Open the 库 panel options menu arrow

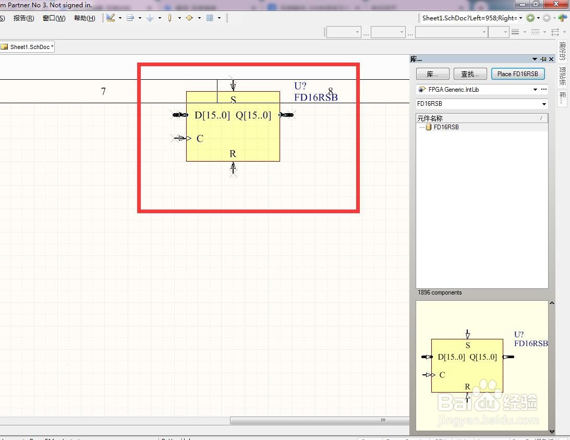tap(535, 59)
